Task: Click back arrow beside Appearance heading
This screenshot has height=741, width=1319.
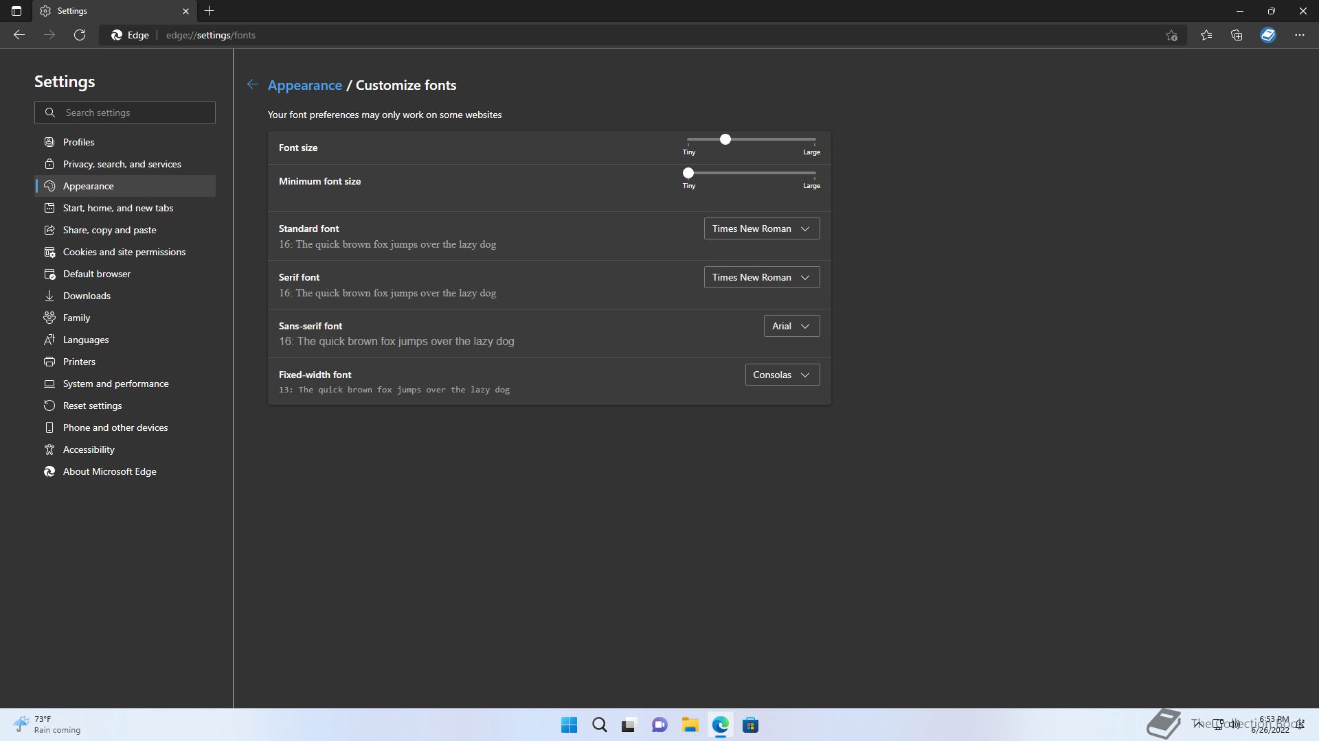Action: click(x=253, y=84)
